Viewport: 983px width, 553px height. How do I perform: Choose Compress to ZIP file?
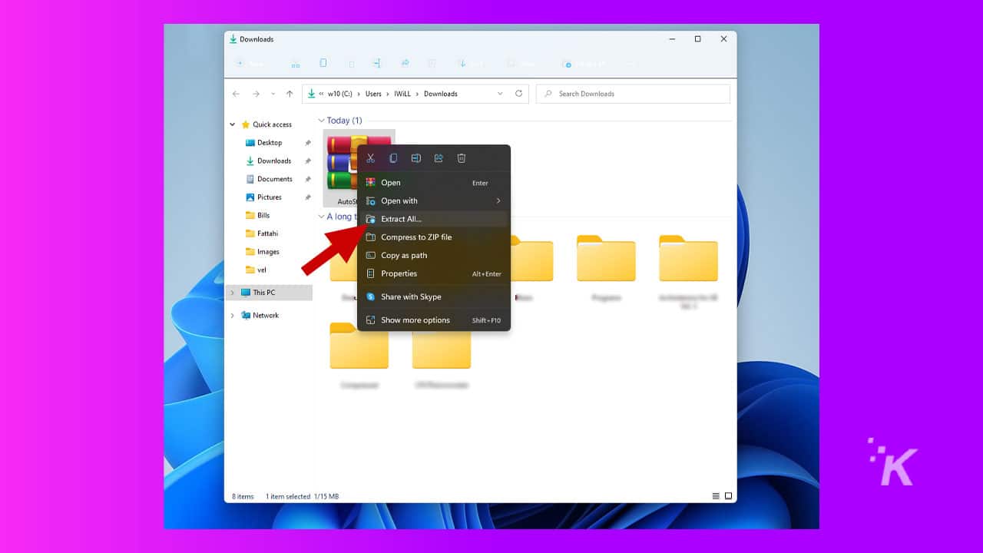coord(415,237)
